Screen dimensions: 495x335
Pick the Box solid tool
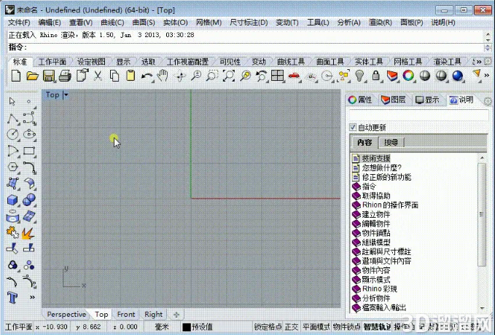tap(12, 200)
